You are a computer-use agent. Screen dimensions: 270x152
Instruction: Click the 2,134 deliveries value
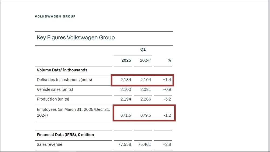(x=126, y=80)
